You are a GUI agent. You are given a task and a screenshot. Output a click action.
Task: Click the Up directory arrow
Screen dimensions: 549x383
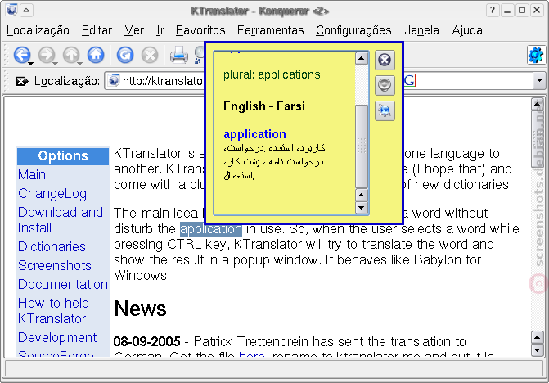pyautogui.click(x=71, y=55)
